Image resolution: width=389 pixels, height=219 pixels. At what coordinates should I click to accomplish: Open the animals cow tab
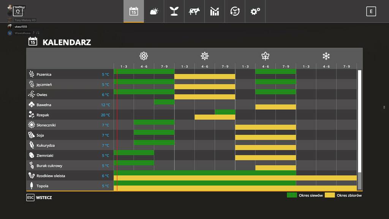(x=194, y=11)
